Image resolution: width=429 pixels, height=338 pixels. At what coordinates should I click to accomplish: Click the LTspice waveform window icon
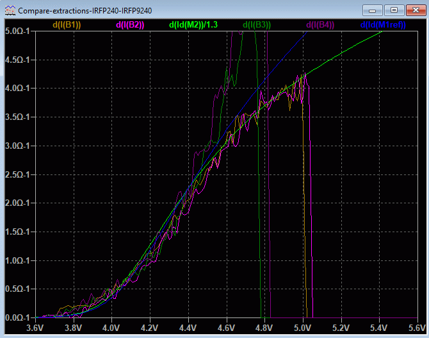(x=10, y=11)
